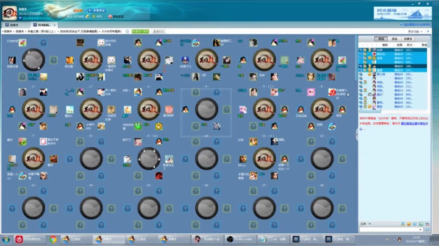Click the yellow lion avatar at table 9
This screenshot has width=439, height=246.
[x=159, y=127]
